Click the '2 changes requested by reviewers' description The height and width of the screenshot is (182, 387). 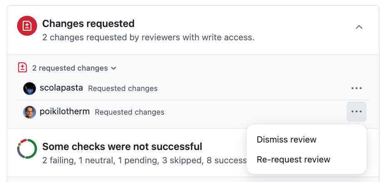coord(148,38)
